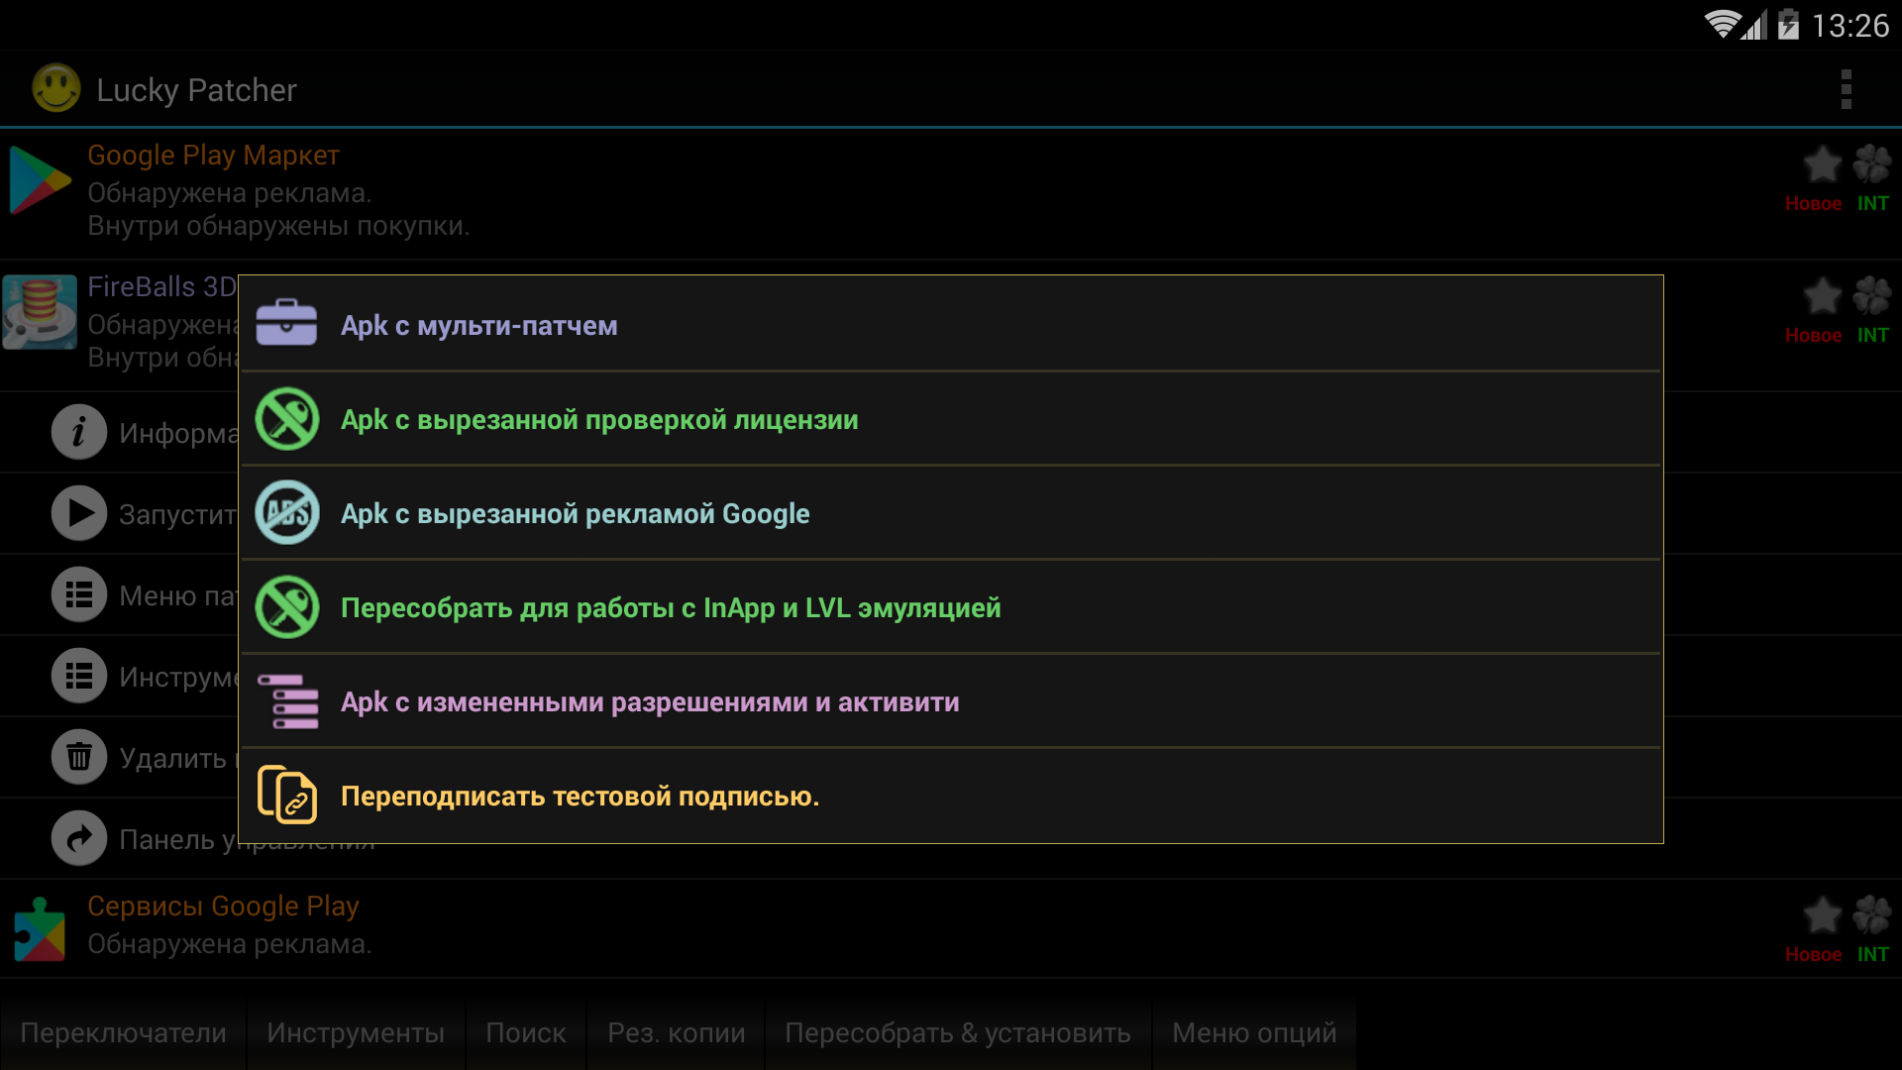Tap 'Новое' label in Google Play Маркет row
Viewport: 1902px width, 1070px height.
click(1814, 203)
